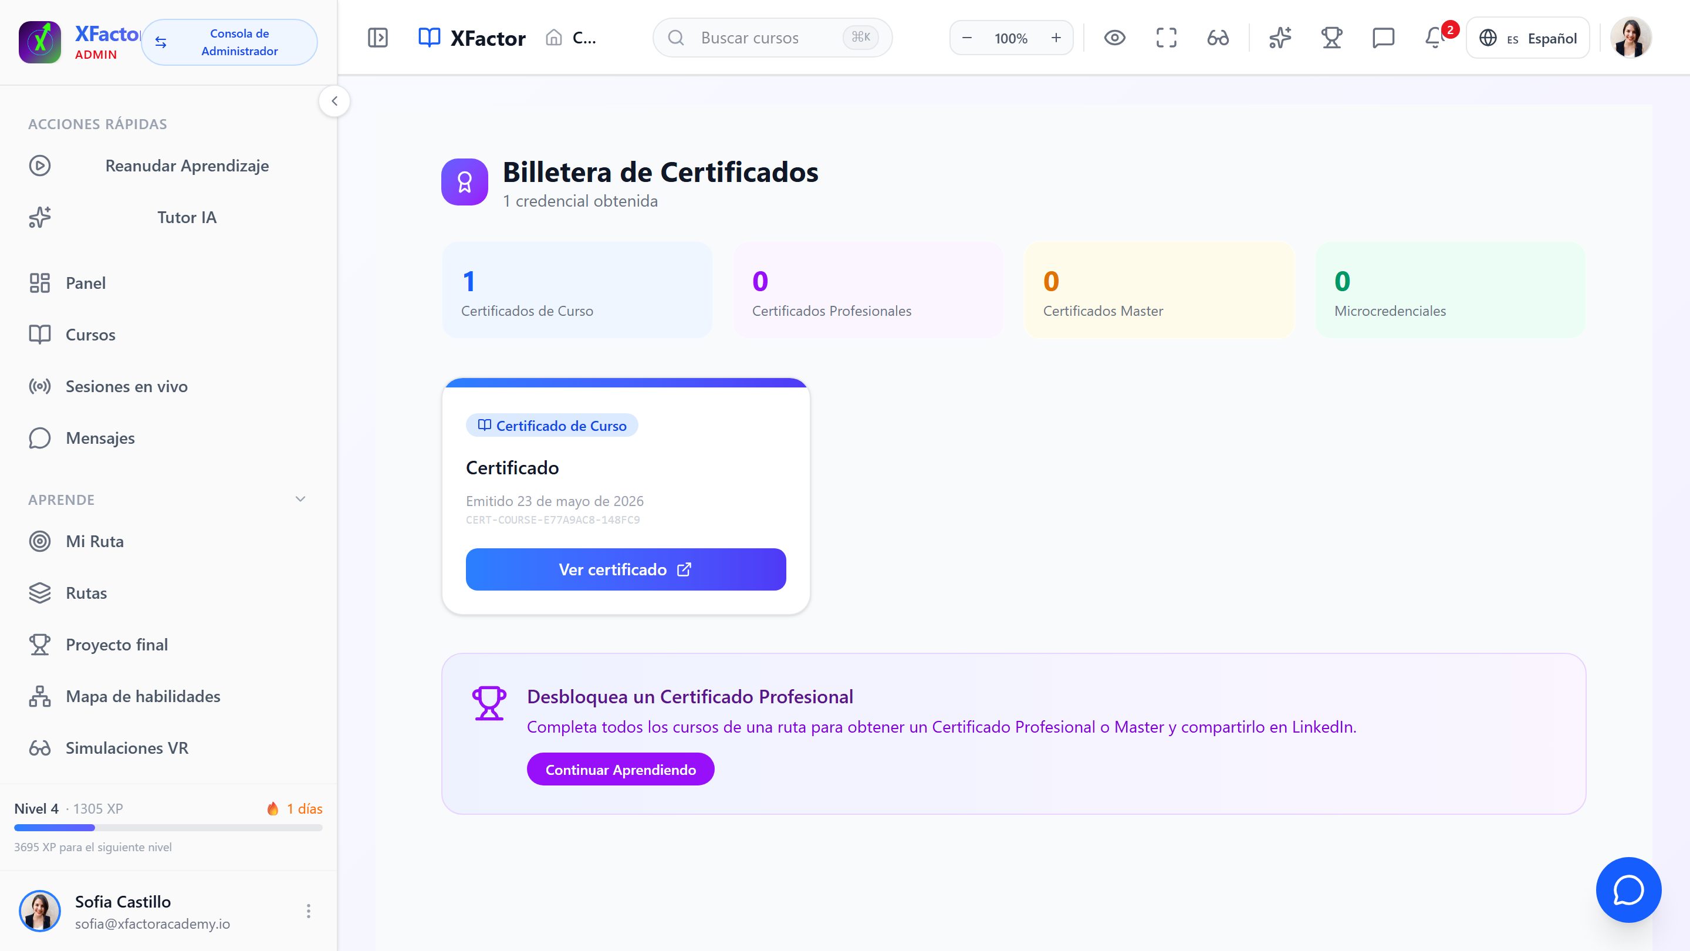Click Emitido 23 de mayo de 2026

tap(555, 501)
